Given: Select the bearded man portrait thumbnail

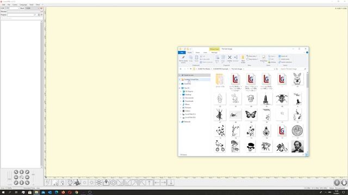Looking at the screenshot, I should click(297, 146).
